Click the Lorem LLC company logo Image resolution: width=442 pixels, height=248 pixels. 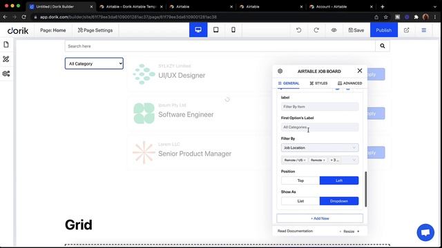coord(144,152)
